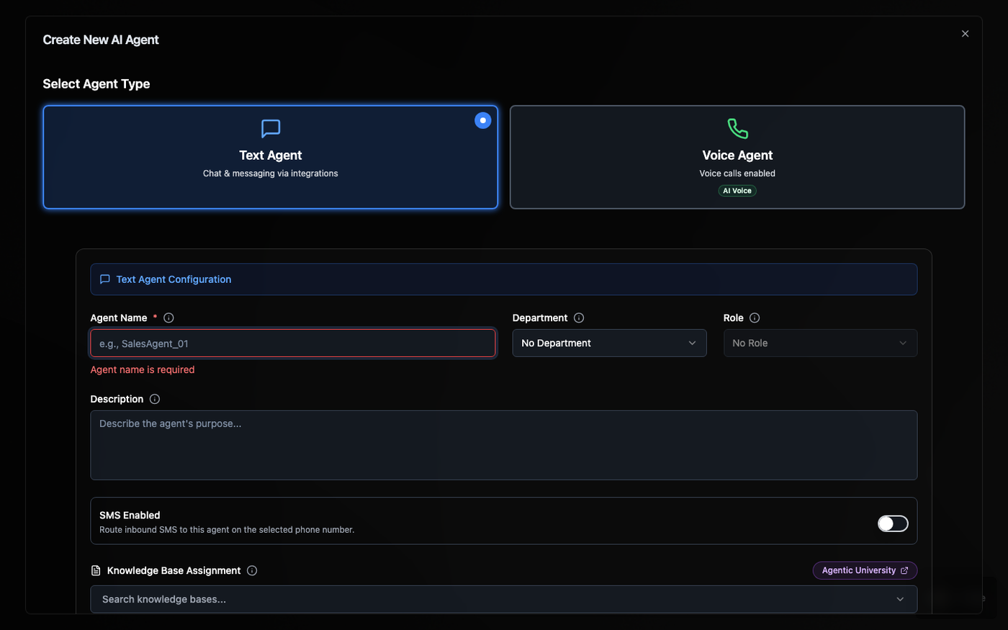The height and width of the screenshot is (630, 1008).
Task: Select the Text Agent radio button
Action: click(483, 120)
